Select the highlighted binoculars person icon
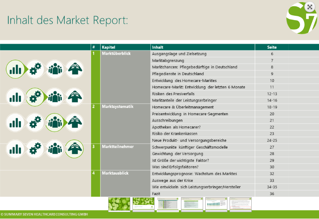Screen dimensions: 319x219 coord(75,149)
